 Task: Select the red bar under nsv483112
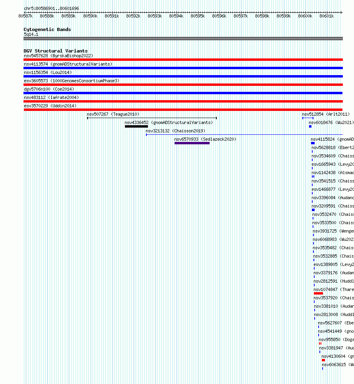click(183, 101)
